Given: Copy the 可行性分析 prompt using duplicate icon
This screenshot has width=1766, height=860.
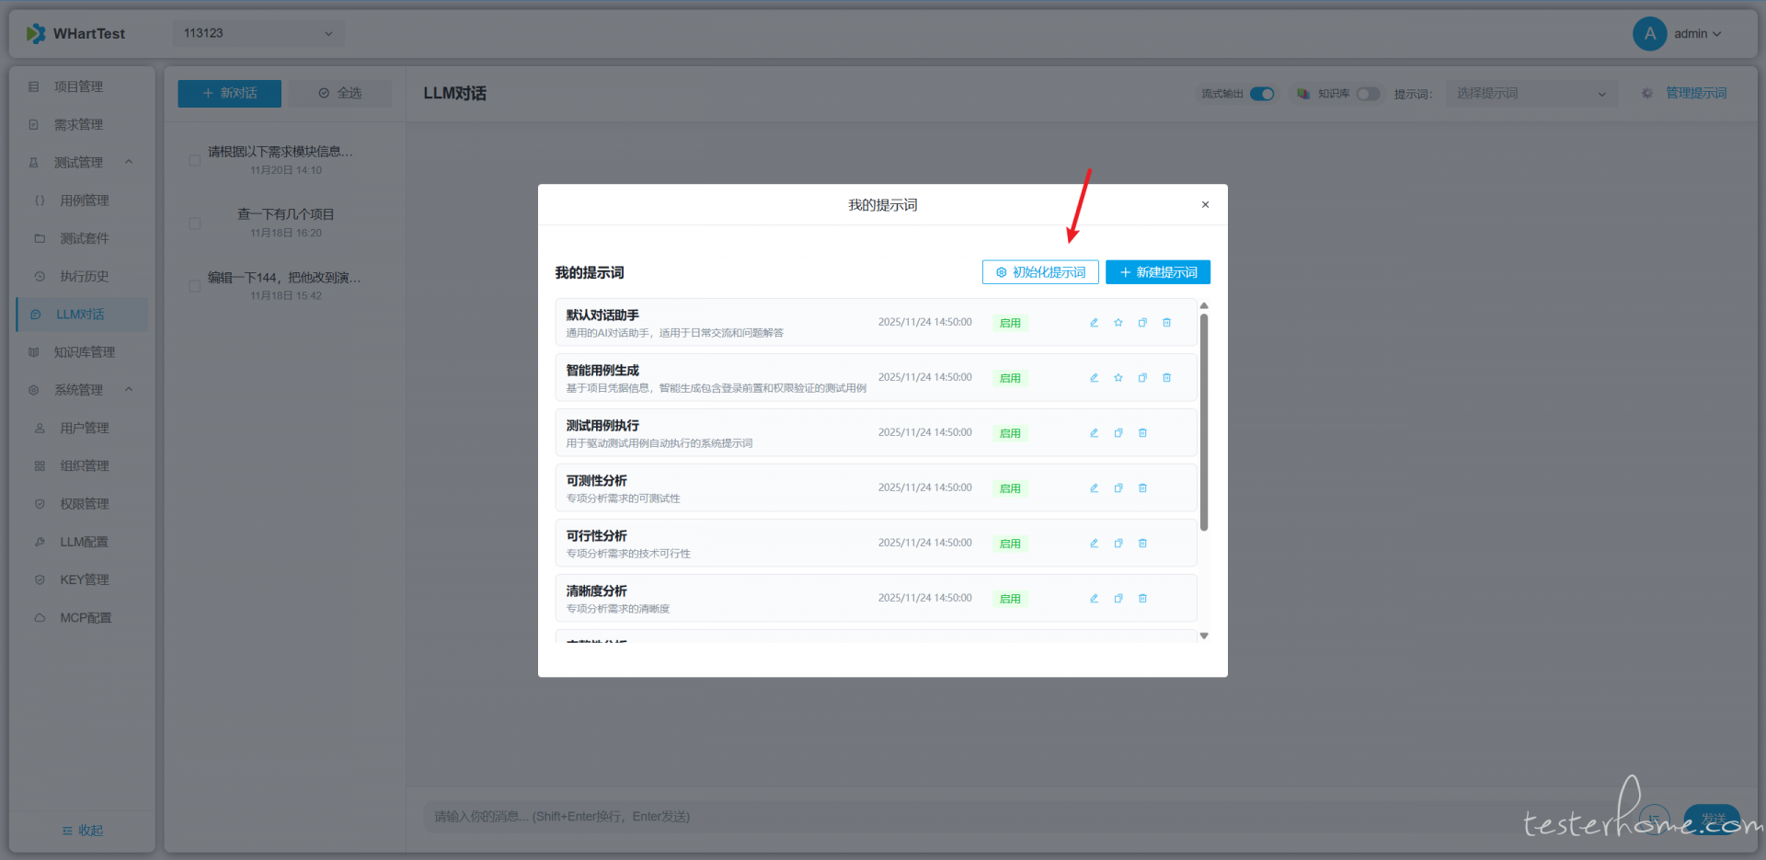Looking at the screenshot, I should coord(1118,544).
